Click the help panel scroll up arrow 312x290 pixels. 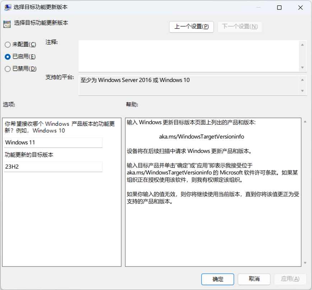(305, 122)
